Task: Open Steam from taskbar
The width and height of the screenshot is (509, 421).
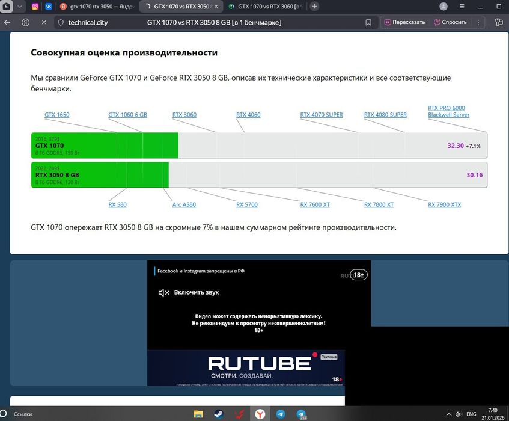Action: [x=219, y=414]
